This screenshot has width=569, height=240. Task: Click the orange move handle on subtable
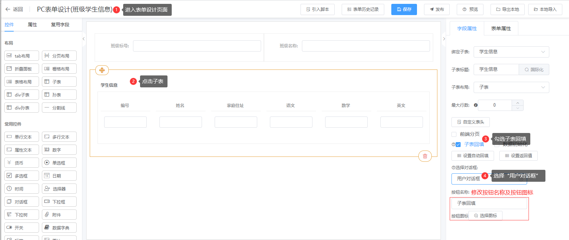click(102, 70)
